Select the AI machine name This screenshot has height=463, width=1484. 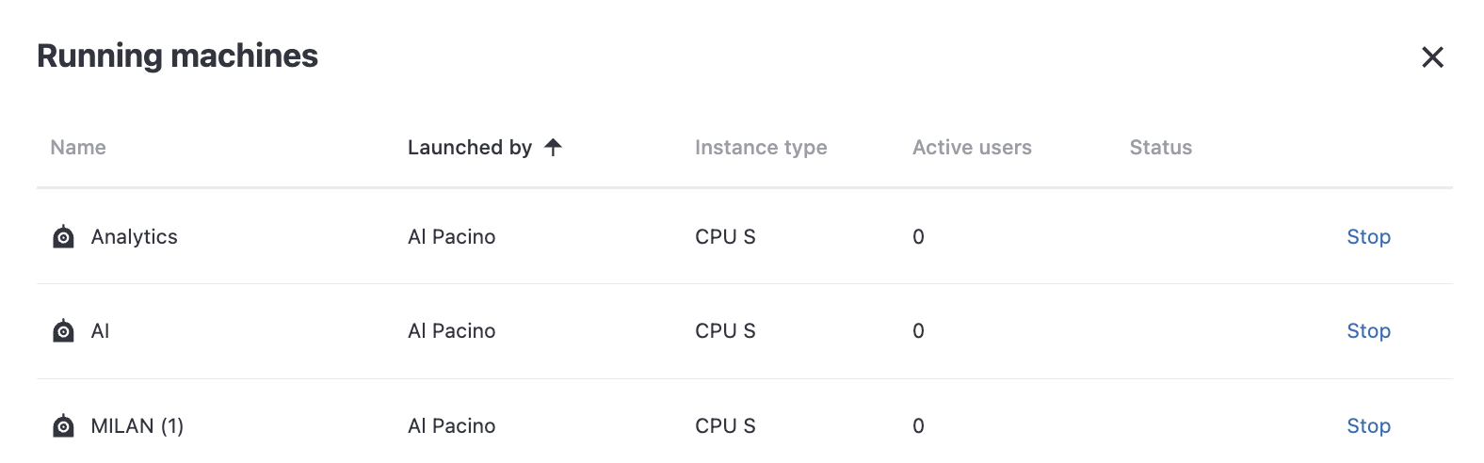[100, 331]
